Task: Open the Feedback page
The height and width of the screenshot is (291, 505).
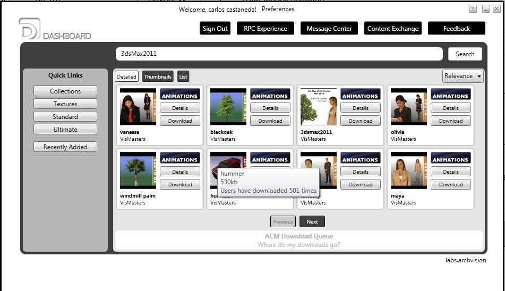Action: tap(456, 28)
